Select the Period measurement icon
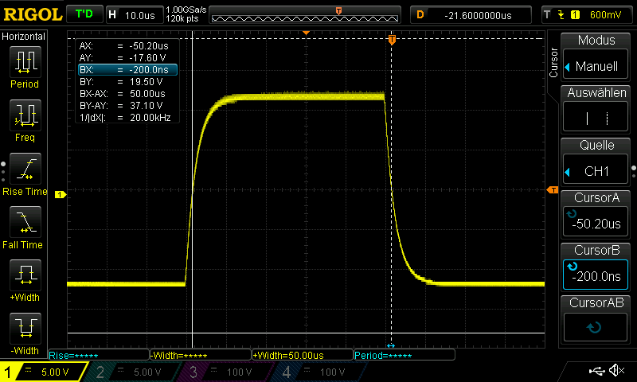The width and height of the screenshot is (637, 382). (x=25, y=67)
